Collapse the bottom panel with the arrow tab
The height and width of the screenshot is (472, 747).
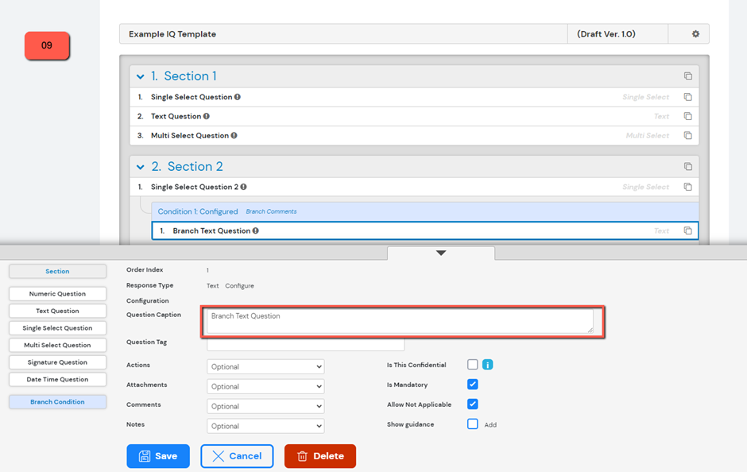[441, 253]
